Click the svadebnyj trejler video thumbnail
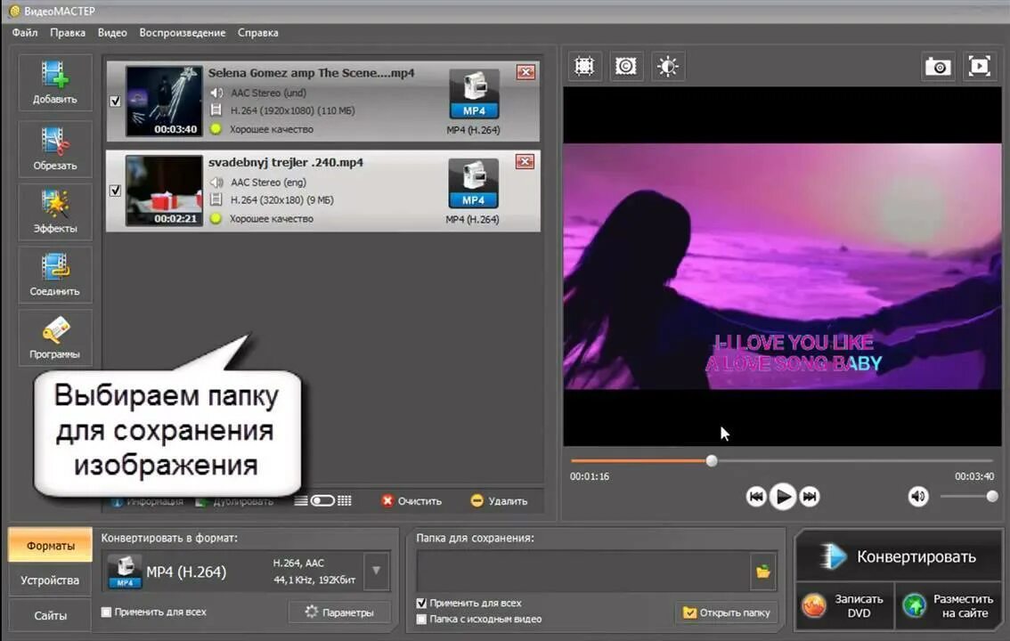 coord(164,191)
